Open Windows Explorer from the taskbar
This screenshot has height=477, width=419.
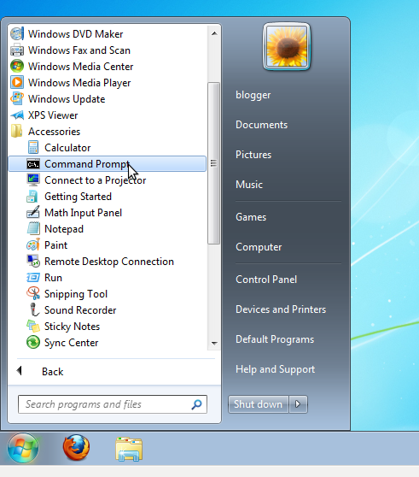pyautogui.click(x=129, y=449)
